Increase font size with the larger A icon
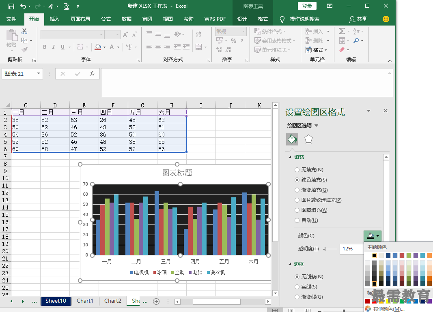The image size is (433, 312). [x=125, y=34]
